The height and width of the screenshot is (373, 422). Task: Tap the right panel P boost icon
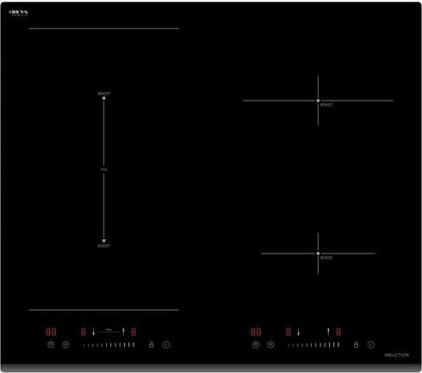coord(270,345)
